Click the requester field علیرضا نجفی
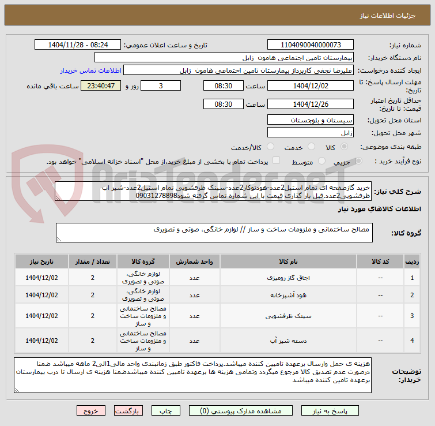 tap(239, 70)
